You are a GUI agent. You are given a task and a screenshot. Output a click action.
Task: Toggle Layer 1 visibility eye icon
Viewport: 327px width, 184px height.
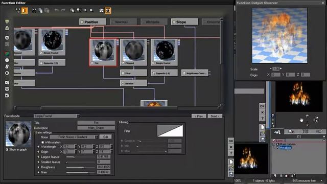[324, 141]
